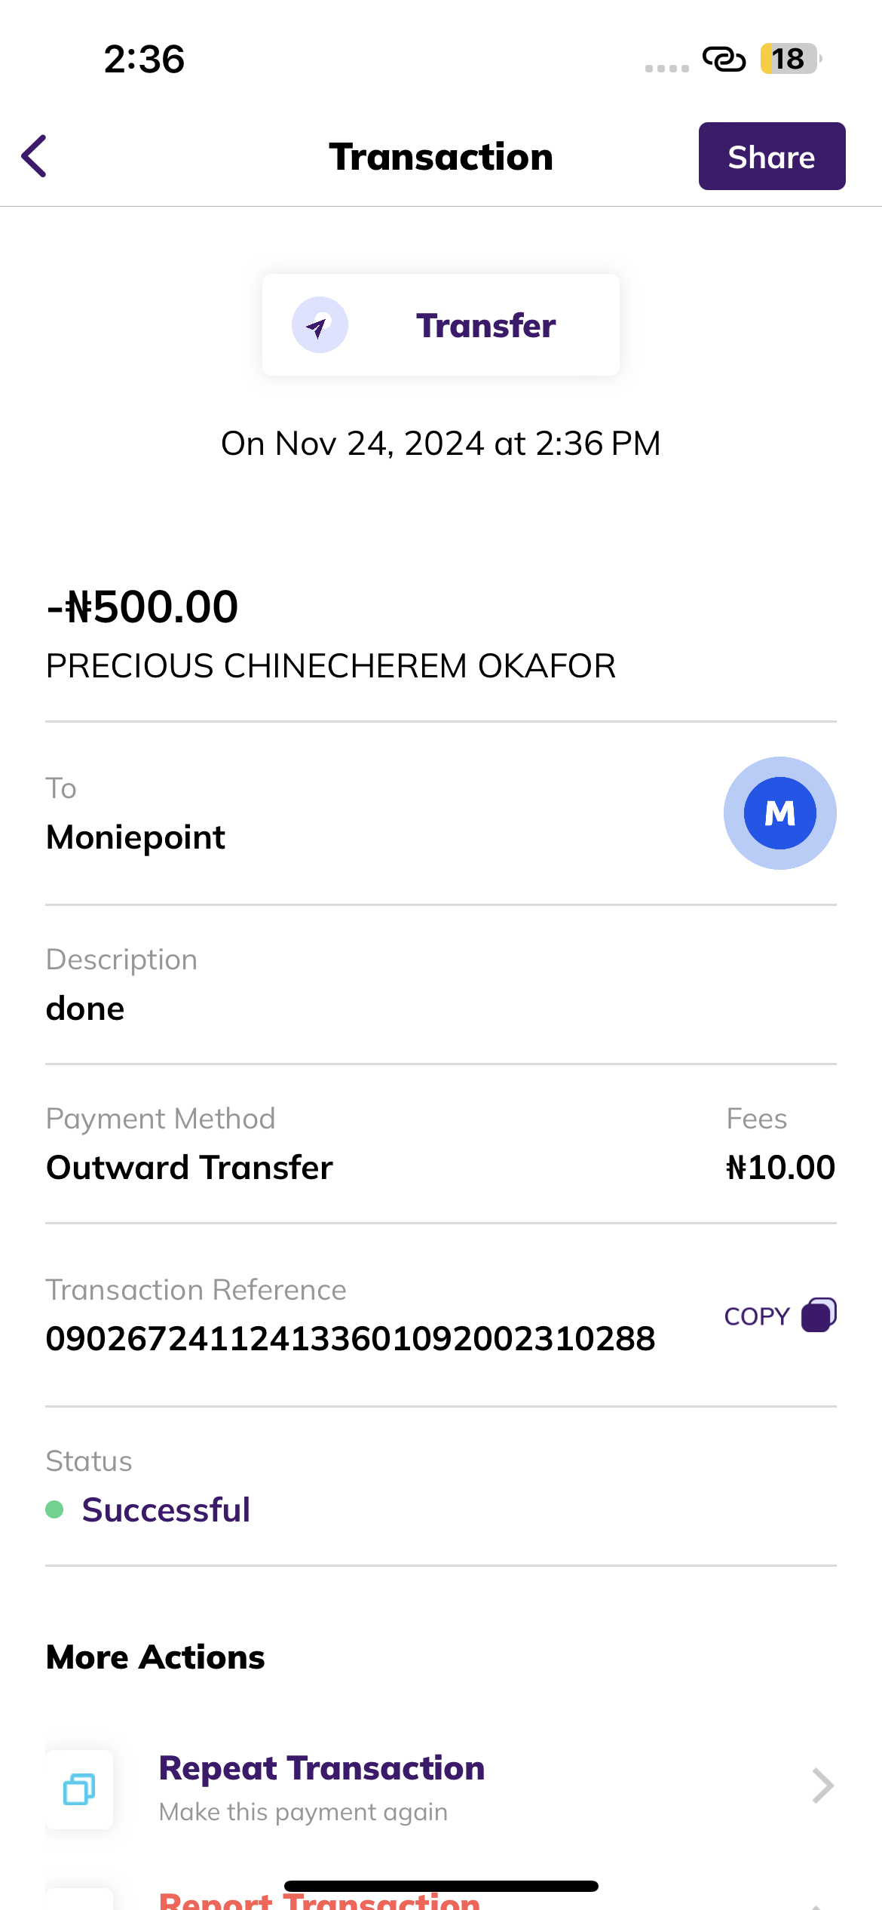Select recipient name PRECIOUS CHINECHEREM OKAFOR
Screen dimensions: 882x1910
click(x=330, y=666)
